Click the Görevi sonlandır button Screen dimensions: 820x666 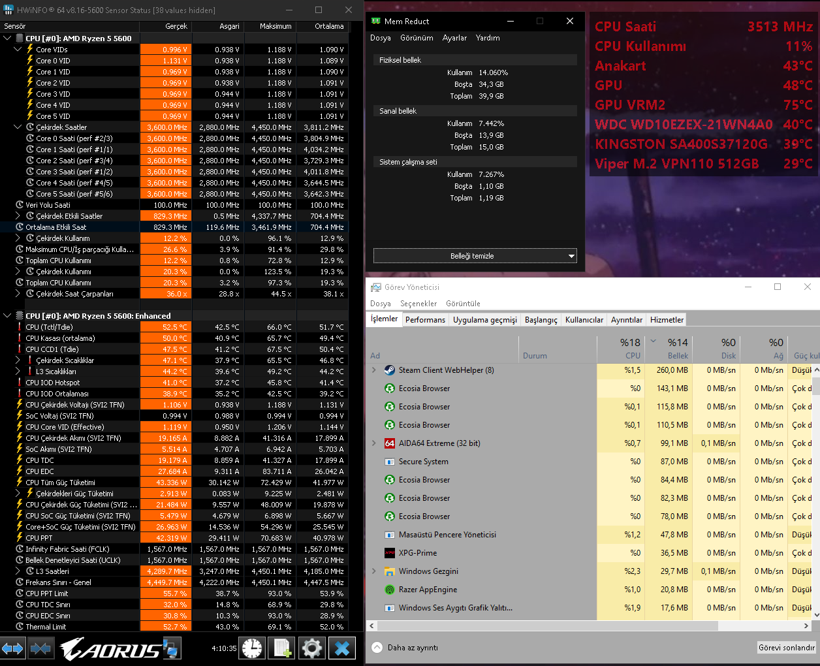coord(787,648)
